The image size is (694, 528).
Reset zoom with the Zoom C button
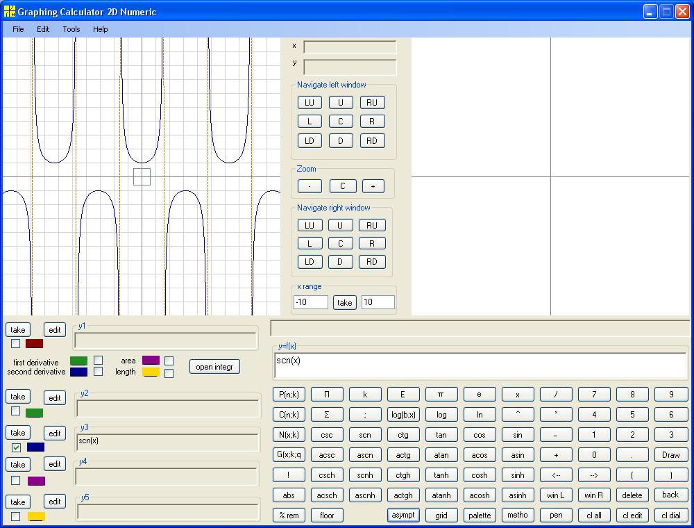click(343, 186)
